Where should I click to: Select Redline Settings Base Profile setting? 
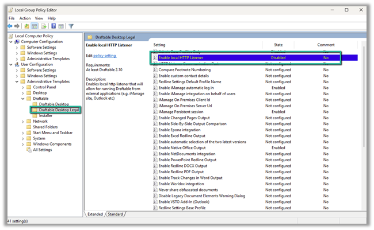coord(182,208)
